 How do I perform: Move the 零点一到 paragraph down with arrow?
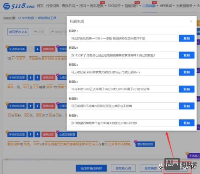37,78
